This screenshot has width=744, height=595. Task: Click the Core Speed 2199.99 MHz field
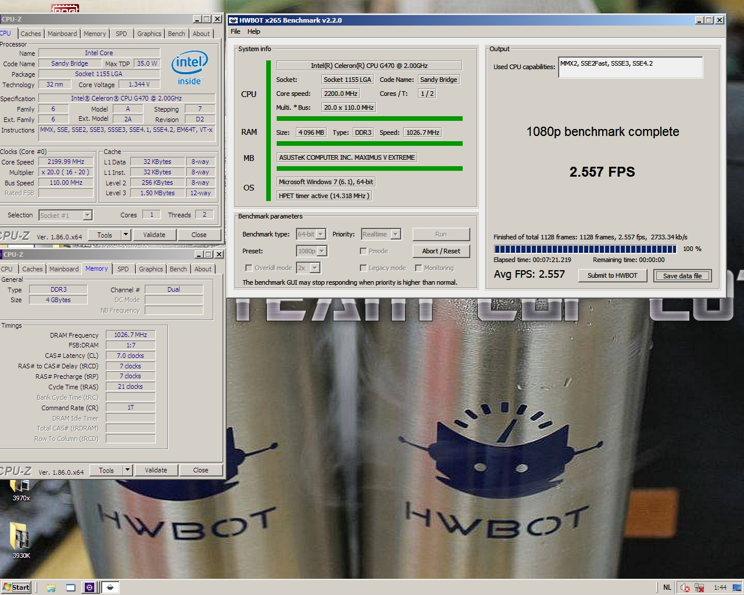pyautogui.click(x=66, y=162)
